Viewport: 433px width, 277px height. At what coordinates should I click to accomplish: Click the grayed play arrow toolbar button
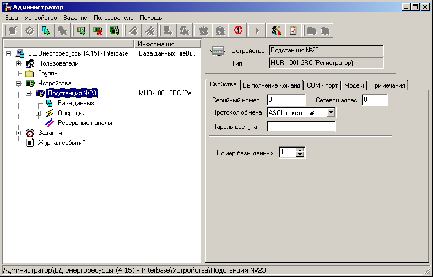pos(257,30)
